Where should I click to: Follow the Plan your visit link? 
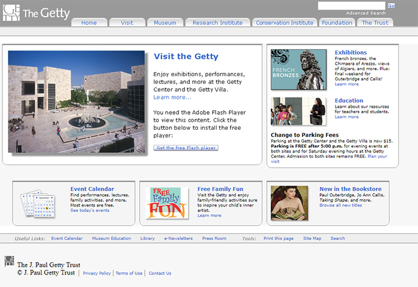point(377,156)
